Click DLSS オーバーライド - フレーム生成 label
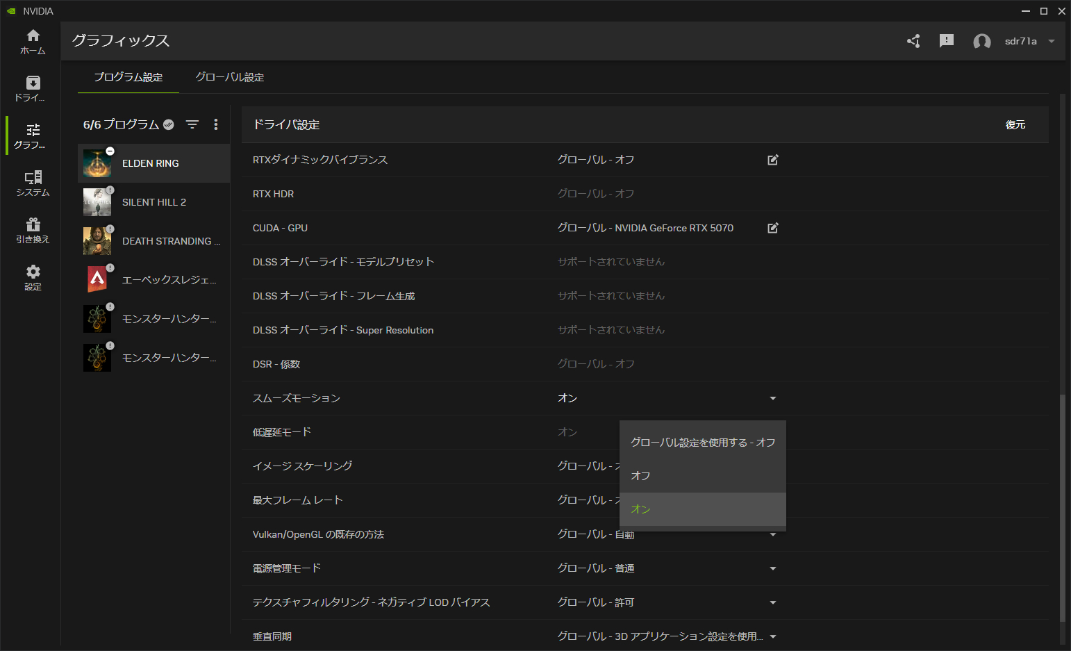The width and height of the screenshot is (1071, 651). 333,296
